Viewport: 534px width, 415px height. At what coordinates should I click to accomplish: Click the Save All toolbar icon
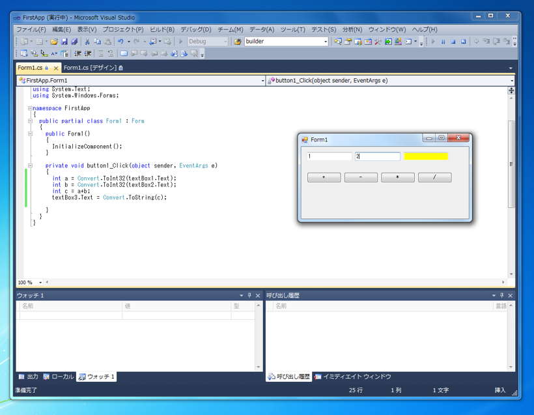tap(74, 41)
